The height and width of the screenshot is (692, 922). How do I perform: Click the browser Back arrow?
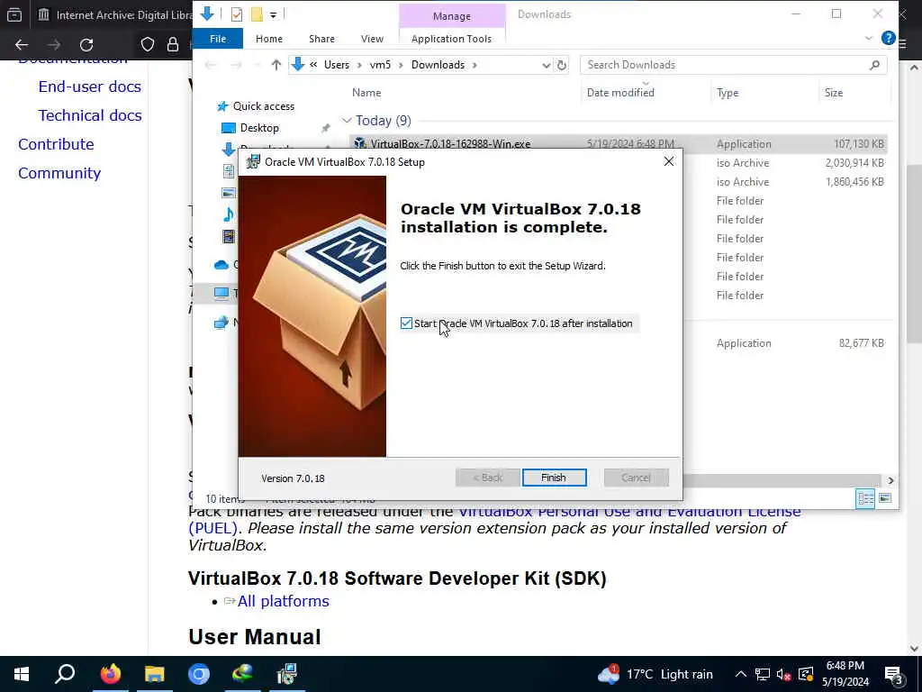coord(22,45)
